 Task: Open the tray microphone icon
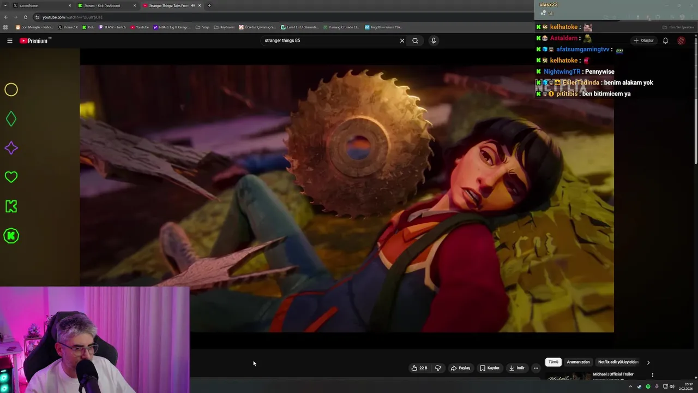click(x=657, y=386)
